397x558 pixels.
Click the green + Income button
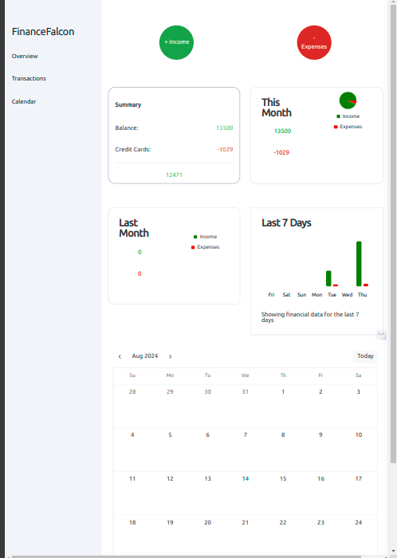(176, 42)
